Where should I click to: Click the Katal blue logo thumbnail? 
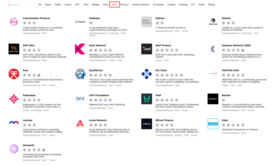pos(213,124)
